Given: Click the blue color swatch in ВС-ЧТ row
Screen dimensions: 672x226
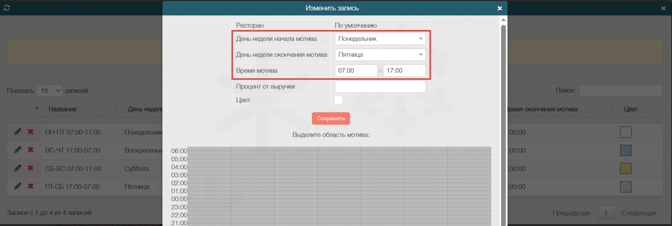Looking at the screenshot, I should pos(625,150).
